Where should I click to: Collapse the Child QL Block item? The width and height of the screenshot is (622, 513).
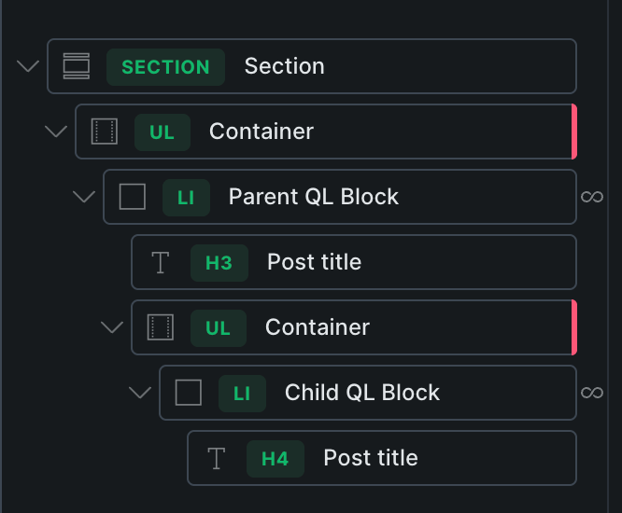tap(140, 393)
